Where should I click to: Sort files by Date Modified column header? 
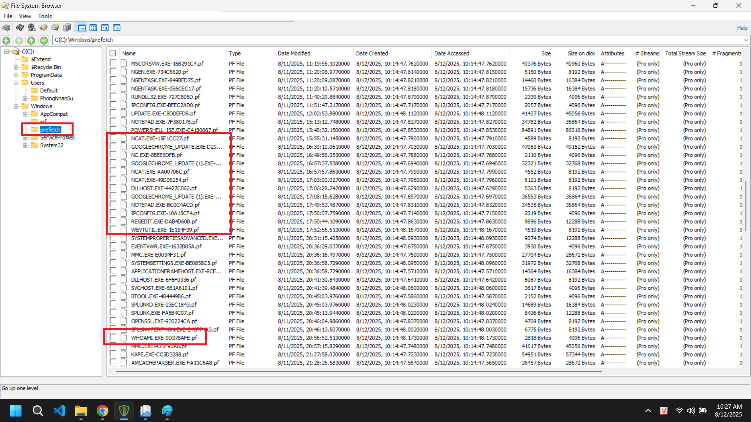[x=294, y=53]
